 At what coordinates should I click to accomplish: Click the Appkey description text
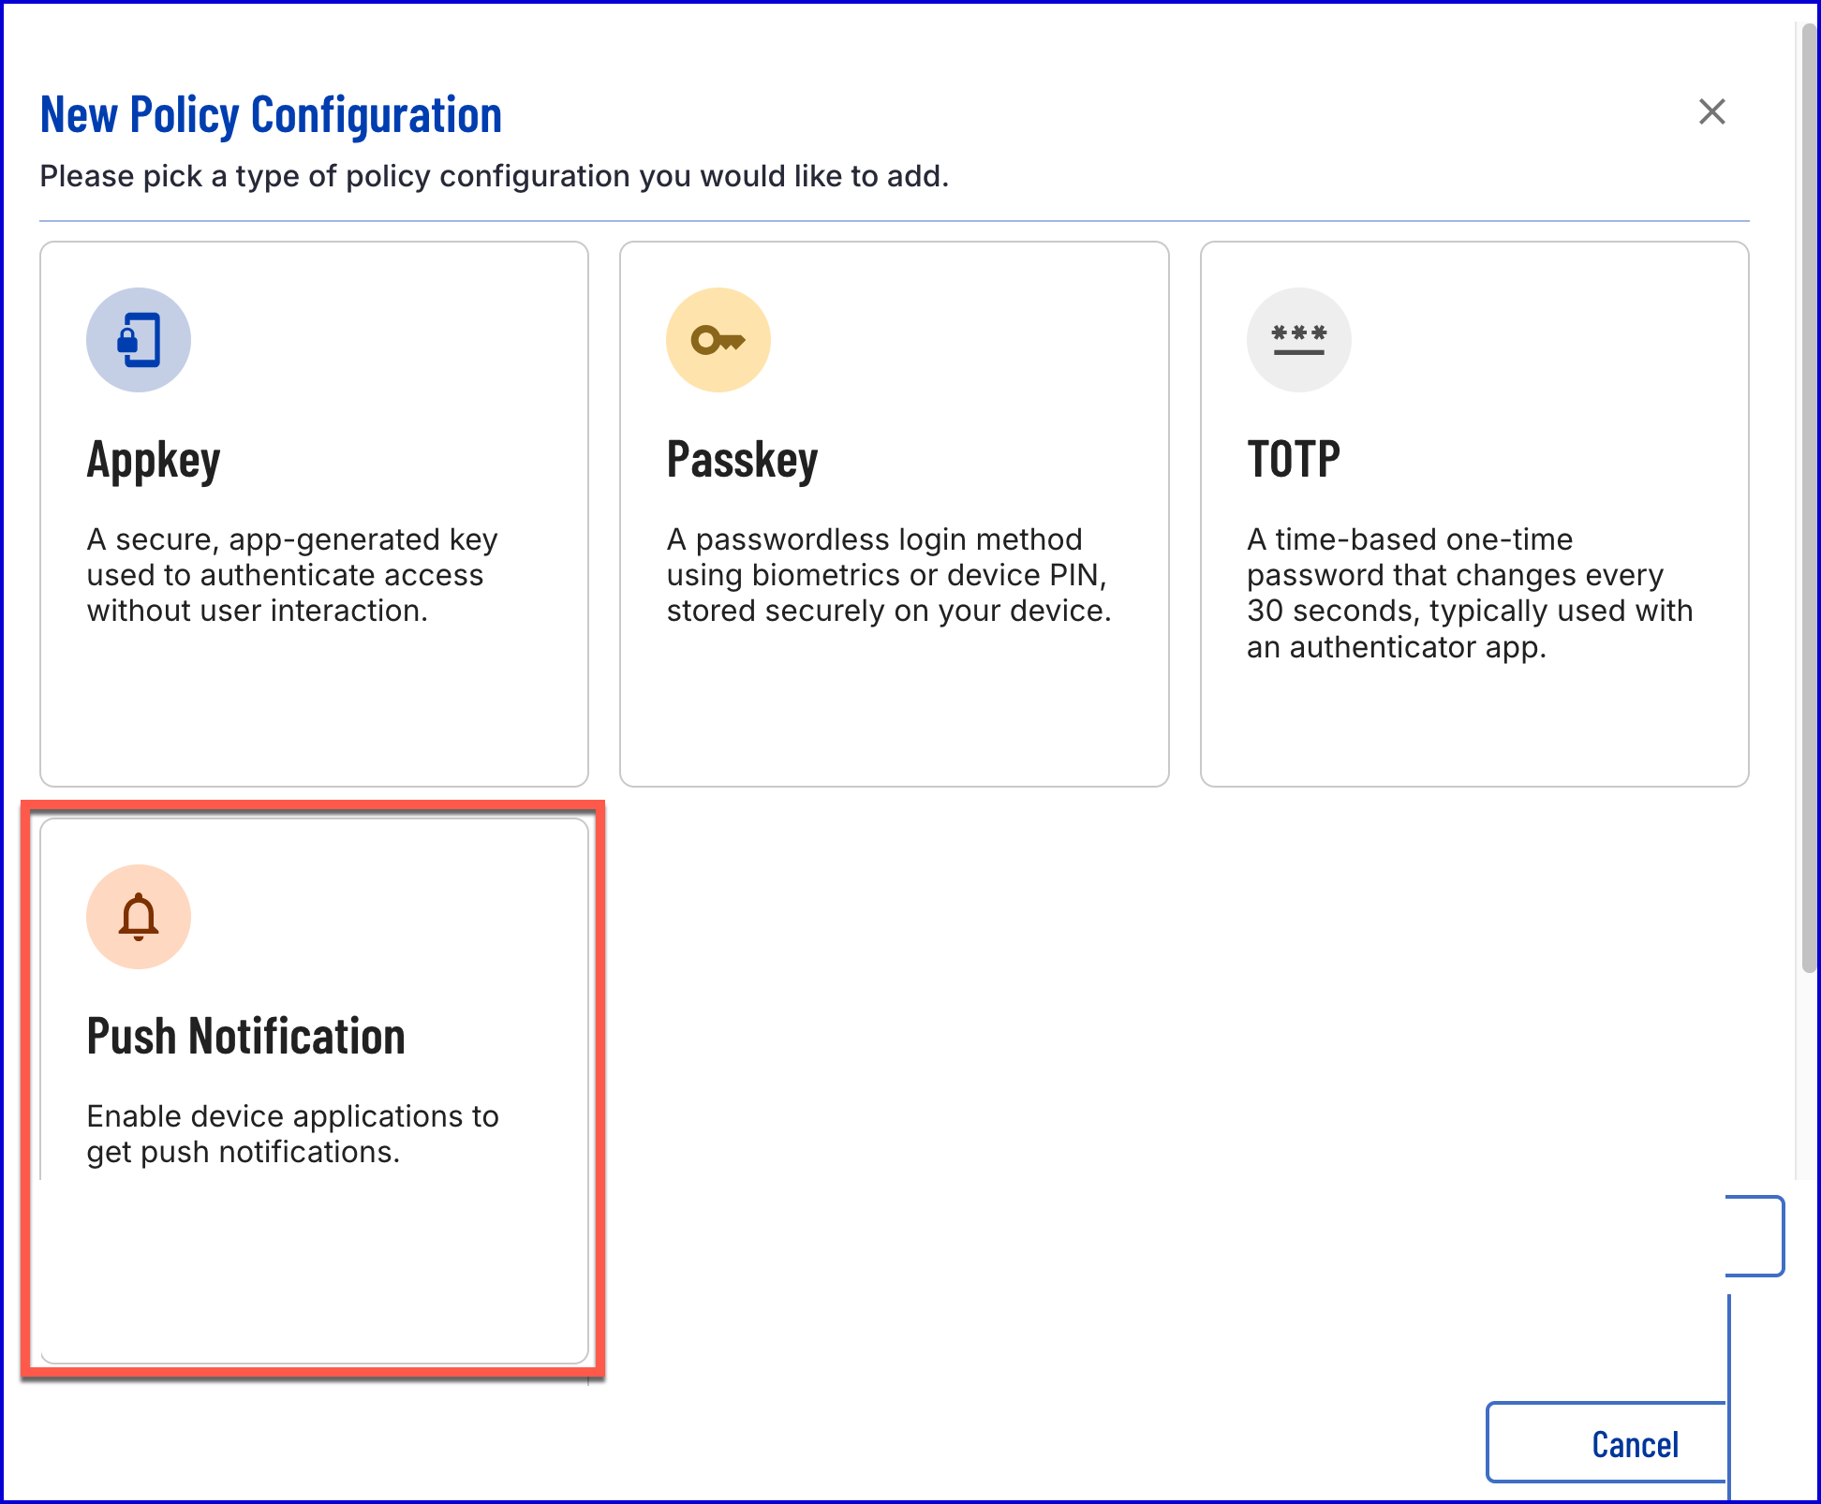pyautogui.click(x=291, y=575)
